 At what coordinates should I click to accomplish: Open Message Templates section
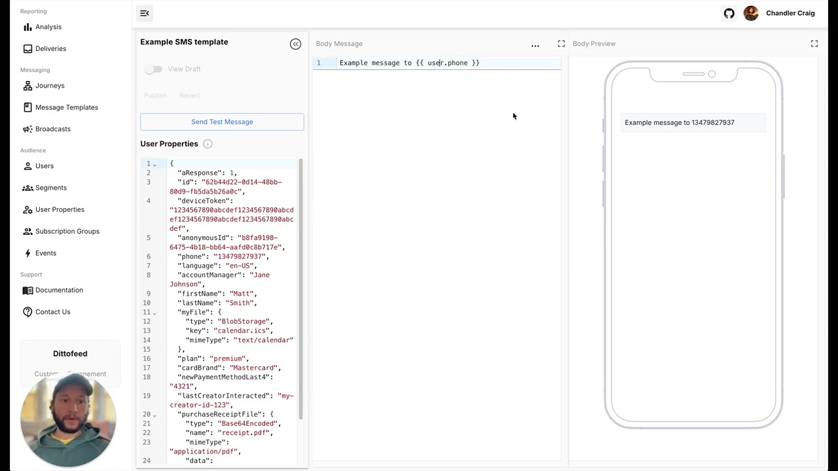pyautogui.click(x=67, y=107)
